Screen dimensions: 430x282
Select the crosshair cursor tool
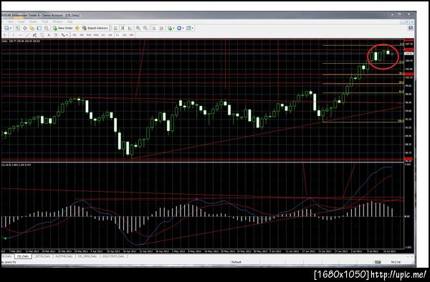pos(5,35)
